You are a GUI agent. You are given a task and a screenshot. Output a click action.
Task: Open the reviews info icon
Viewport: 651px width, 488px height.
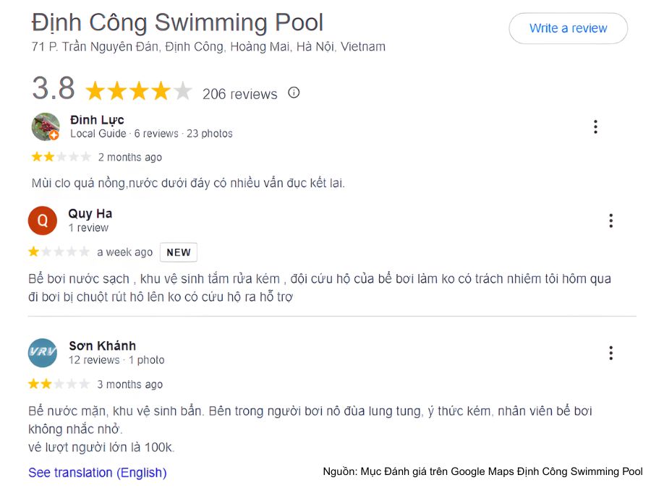[x=294, y=93]
